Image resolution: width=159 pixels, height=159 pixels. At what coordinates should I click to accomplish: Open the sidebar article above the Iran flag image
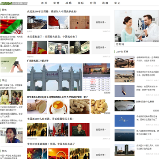[x=10, y=16]
